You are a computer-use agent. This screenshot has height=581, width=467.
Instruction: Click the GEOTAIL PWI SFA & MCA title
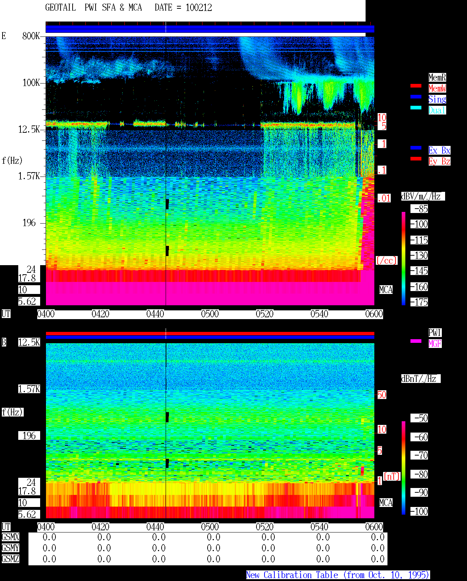pos(93,8)
